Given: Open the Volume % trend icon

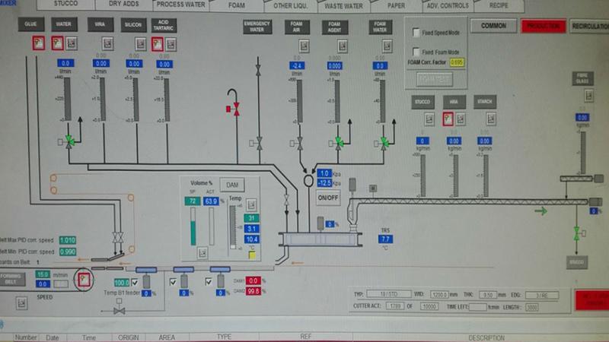Looking at the screenshot, I should tap(202, 253).
